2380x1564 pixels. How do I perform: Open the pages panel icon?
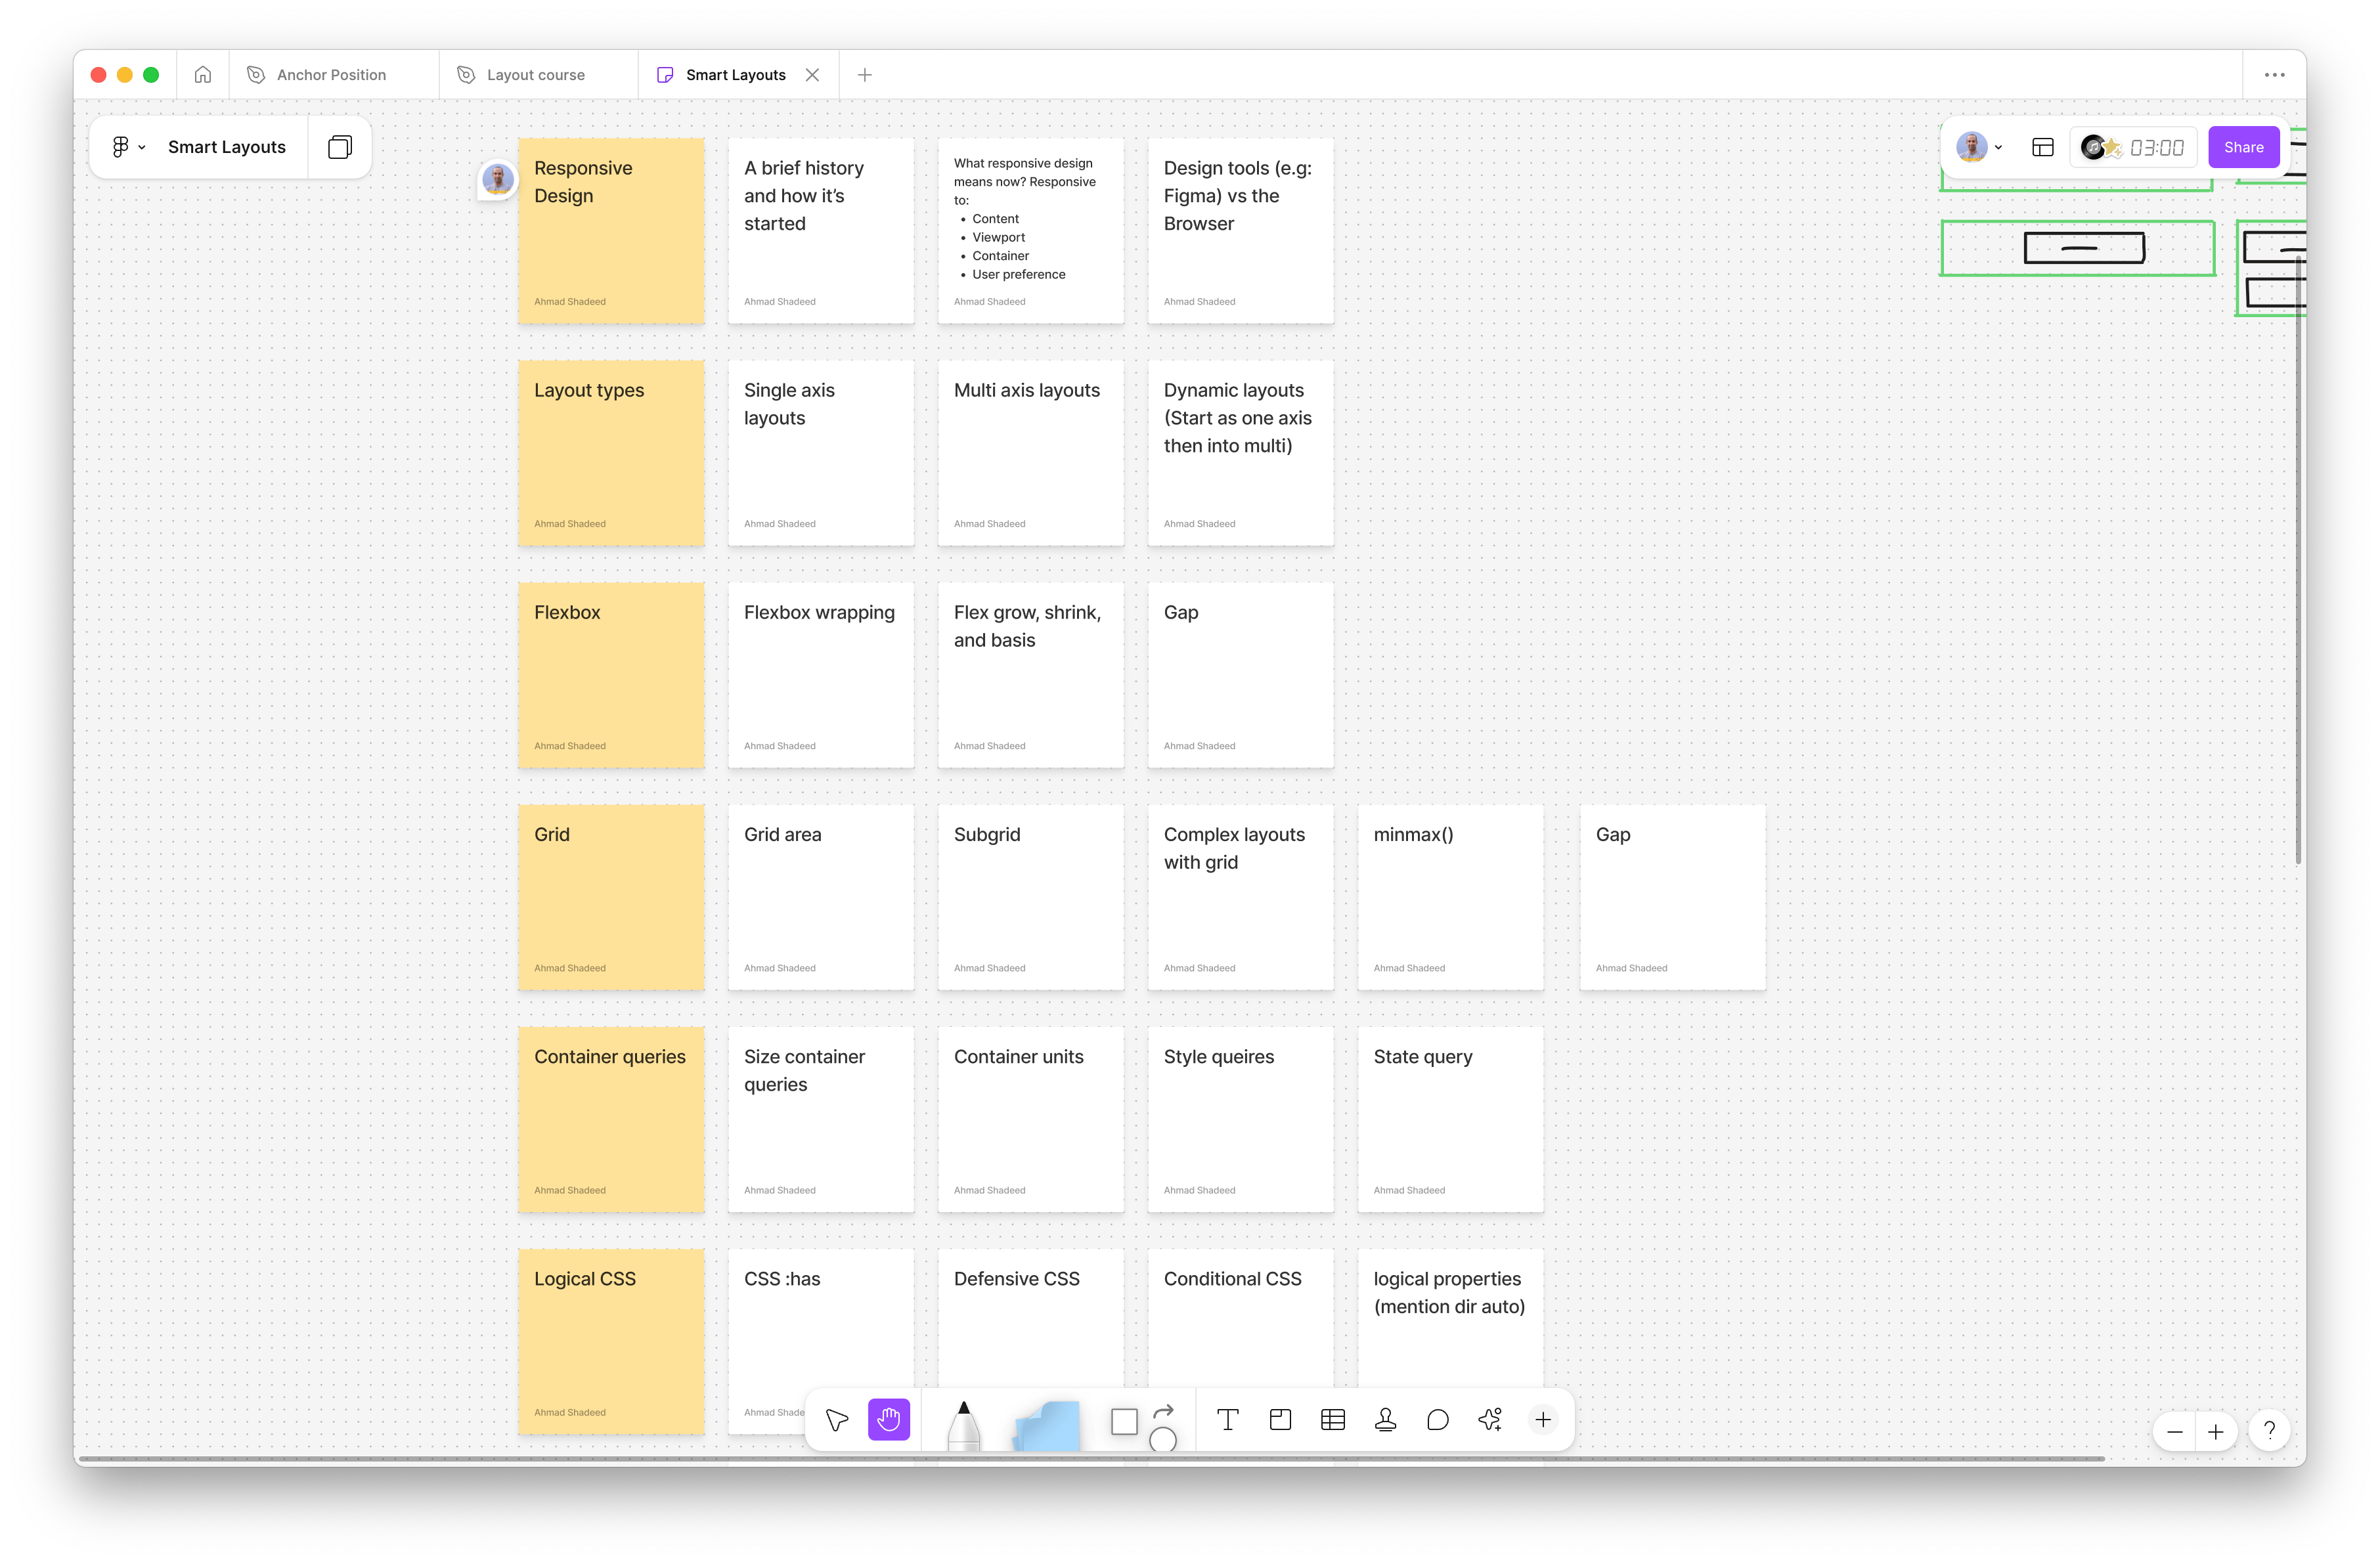pyautogui.click(x=340, y=147)
